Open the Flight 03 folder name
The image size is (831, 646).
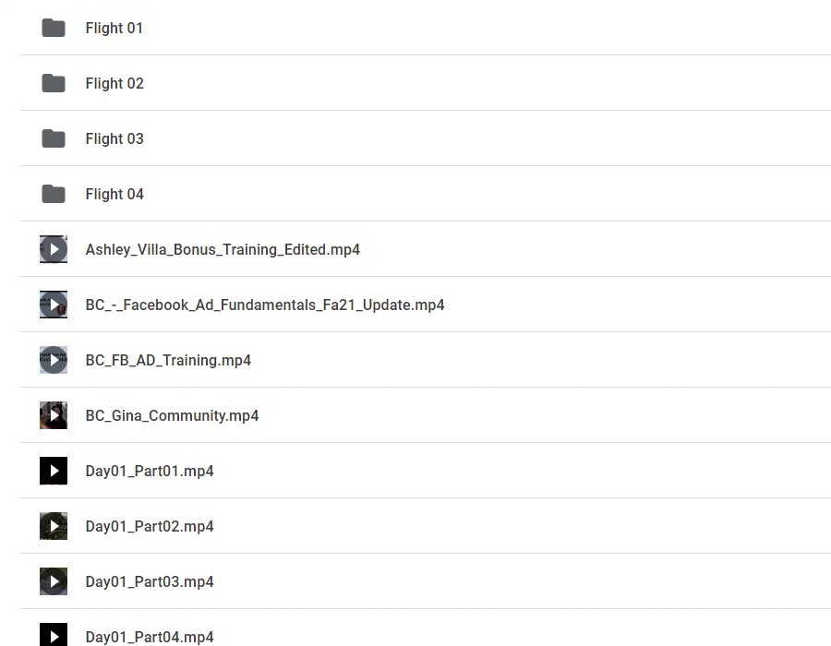[114, 138]
